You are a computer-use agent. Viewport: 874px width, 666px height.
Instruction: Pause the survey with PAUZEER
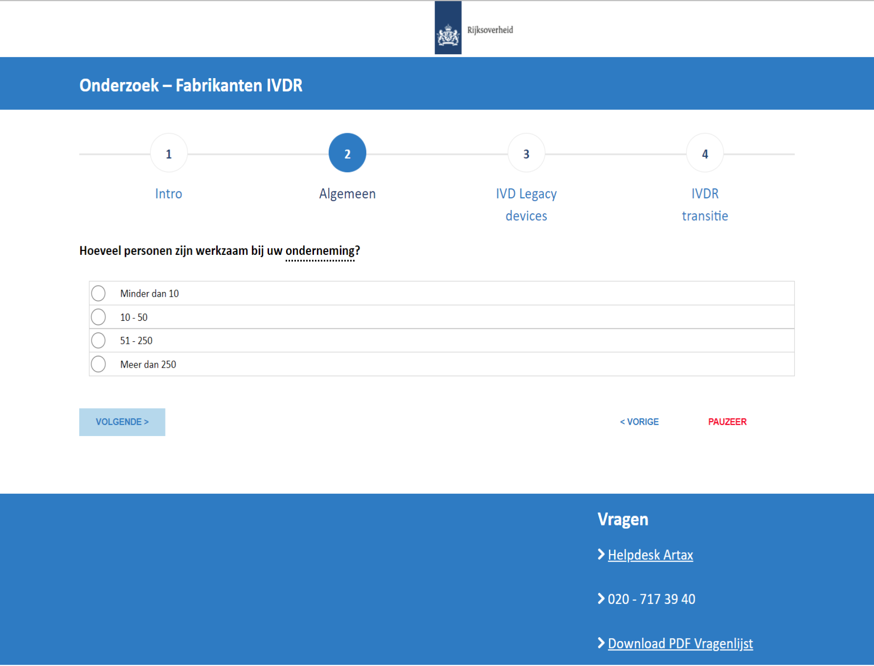pyautogui.click(x=727, y=422)
